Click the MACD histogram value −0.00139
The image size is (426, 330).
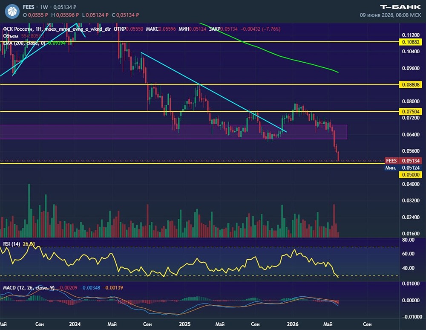click(x=113, y=288)
